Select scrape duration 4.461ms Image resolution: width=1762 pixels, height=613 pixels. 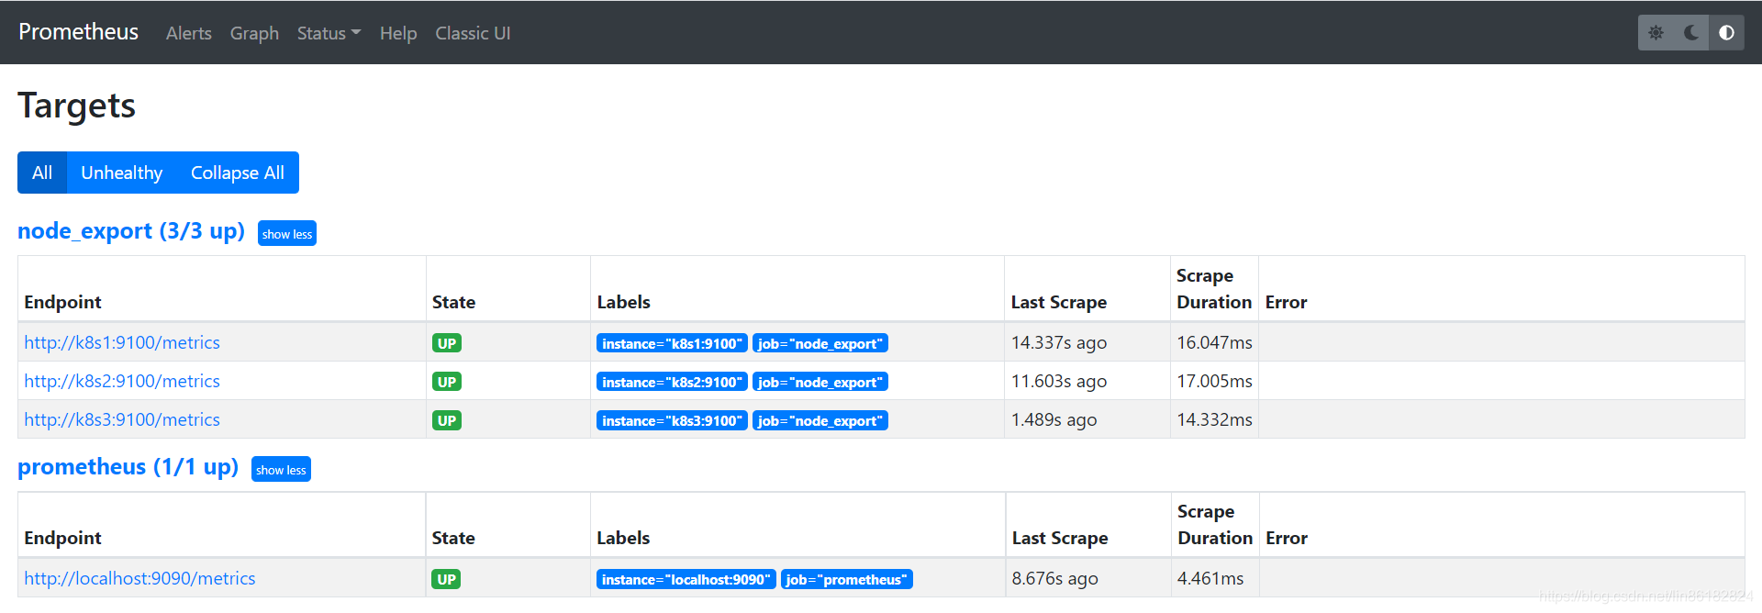(1210, 578)
